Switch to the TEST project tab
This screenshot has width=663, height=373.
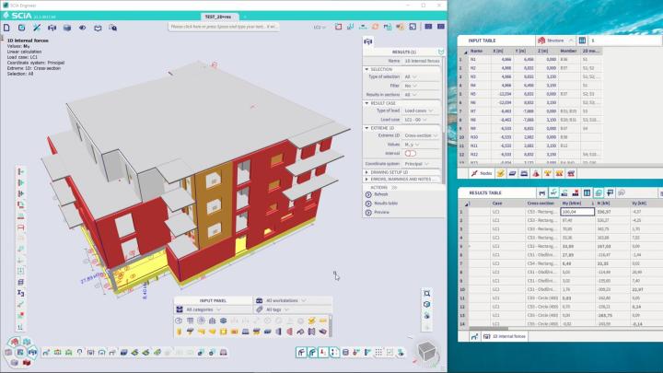click(218, 17)
